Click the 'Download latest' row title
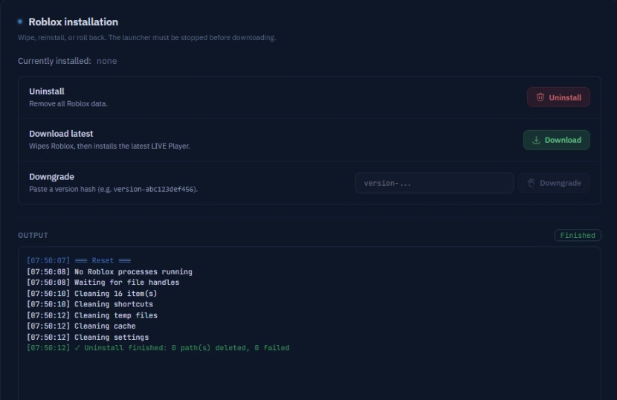617x400 pixels. 61,134
